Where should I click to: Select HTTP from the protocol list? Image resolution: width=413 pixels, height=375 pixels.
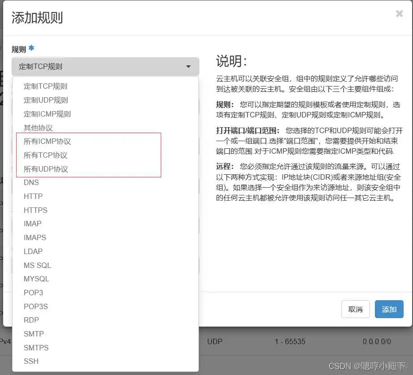tap(33, 196)
